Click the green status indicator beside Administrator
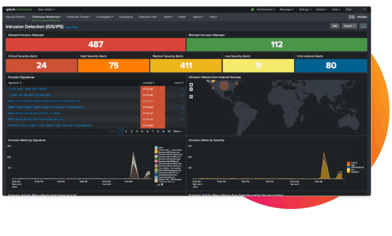Image resolution: width=392 pixels, height=236 pixels. pos(253,10)
